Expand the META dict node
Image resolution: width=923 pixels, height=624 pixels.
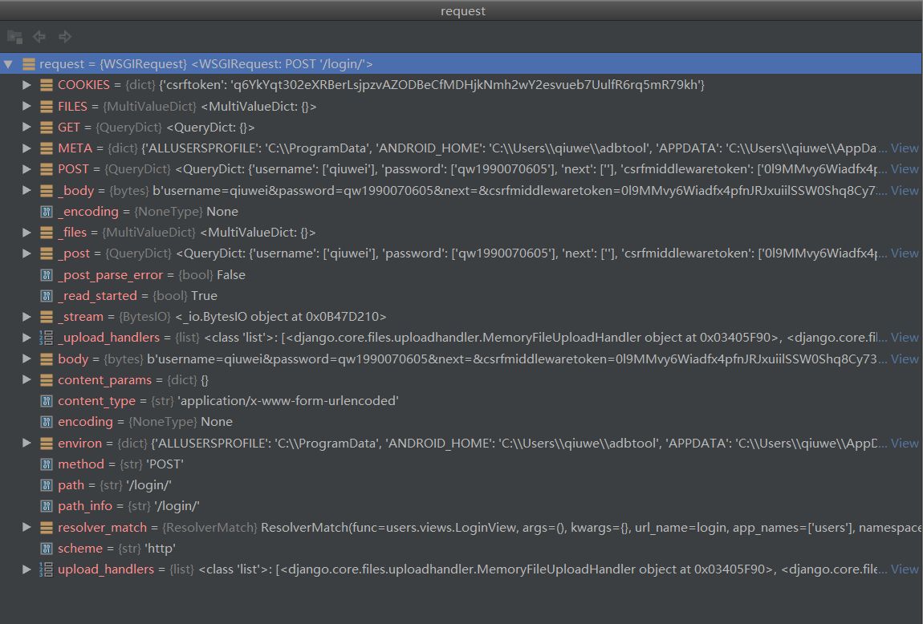[x=26, y=148]
